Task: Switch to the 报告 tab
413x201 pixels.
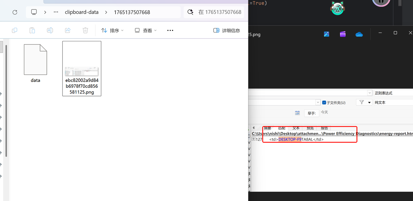Action: coord(324,128)
